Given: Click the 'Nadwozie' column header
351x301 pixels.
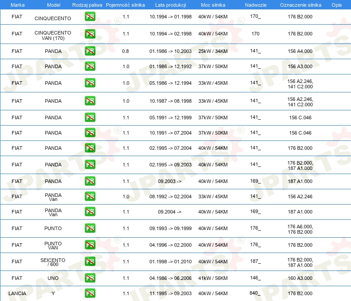Looking at the screenshot, I should 256,5.
